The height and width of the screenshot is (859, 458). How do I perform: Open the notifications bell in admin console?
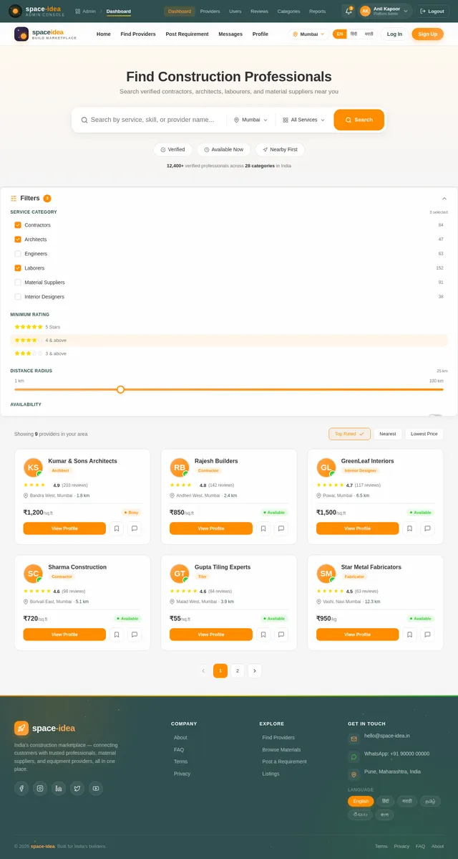[x=349, y=11]
